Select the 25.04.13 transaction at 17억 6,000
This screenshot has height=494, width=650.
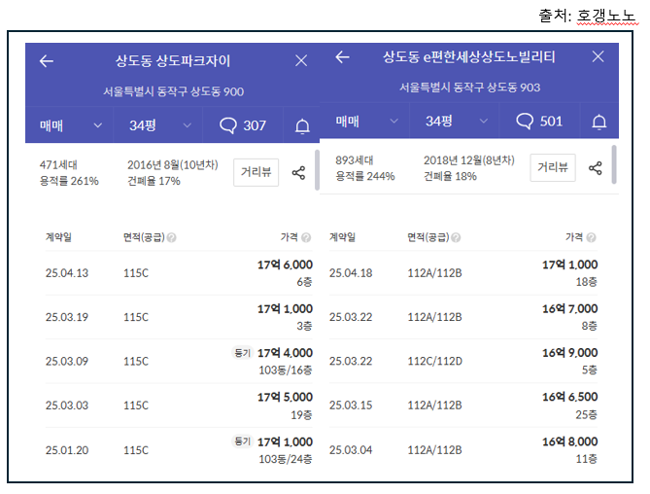pos(179,273)
